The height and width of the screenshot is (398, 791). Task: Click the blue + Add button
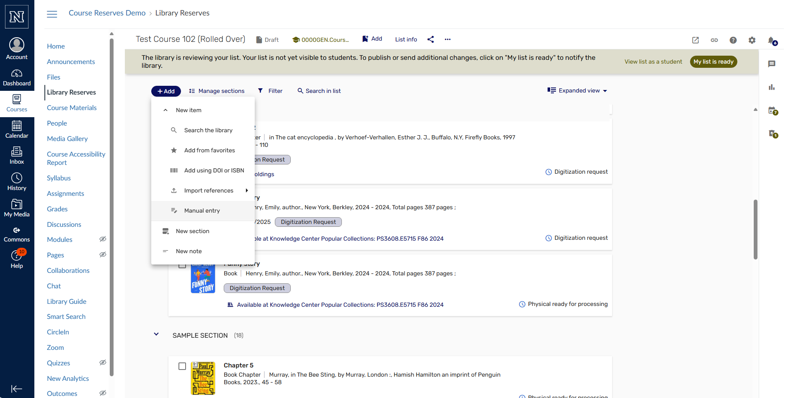166,91
